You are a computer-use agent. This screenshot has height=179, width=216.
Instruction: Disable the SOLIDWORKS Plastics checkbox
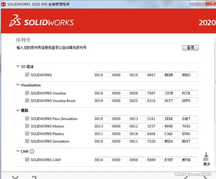point(27,134)
